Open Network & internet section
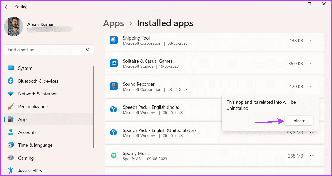 coord(49,94)
